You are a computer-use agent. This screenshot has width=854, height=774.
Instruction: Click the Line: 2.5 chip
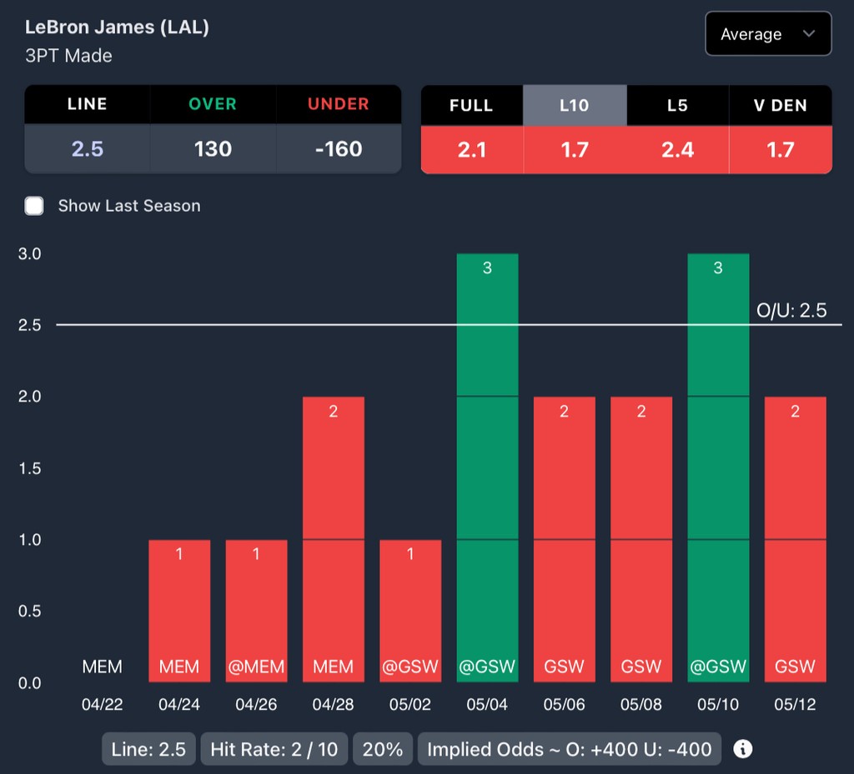coord(148,749)
